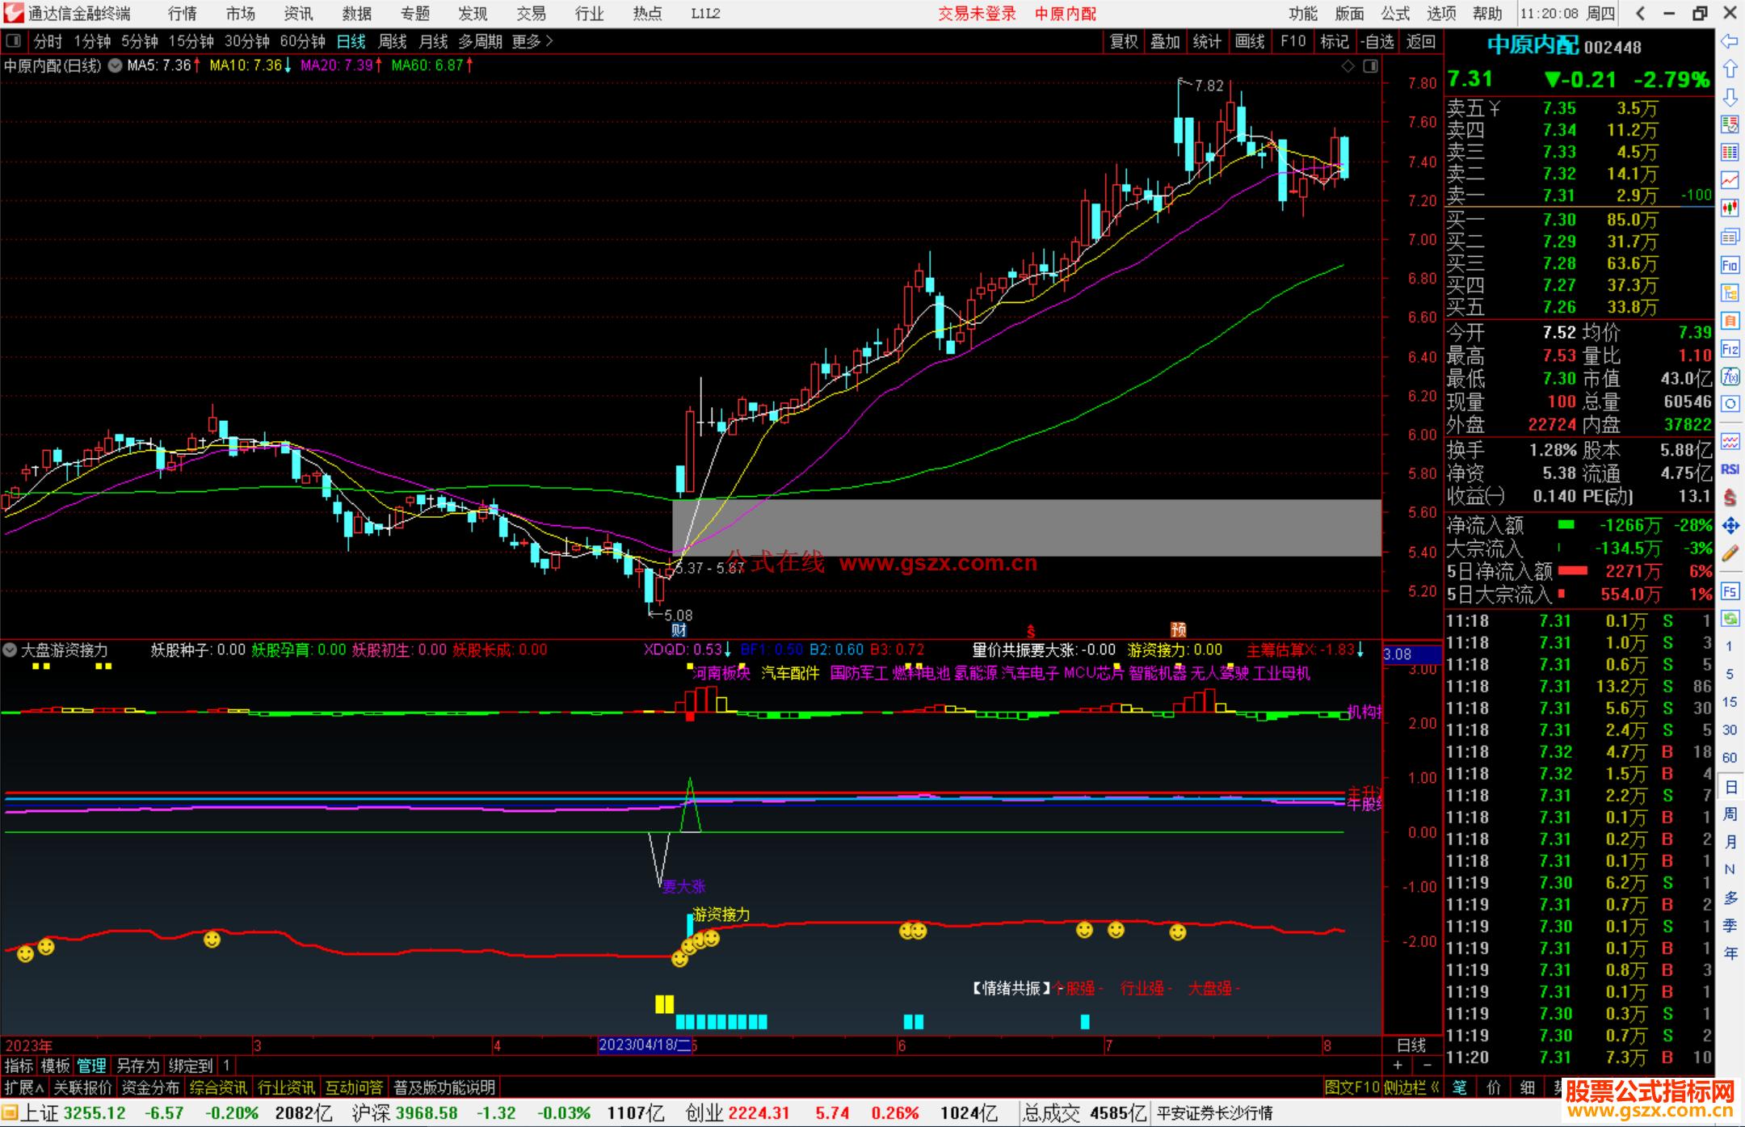1745x1127 pixels.
Task: Click the 2023/04/18 date marker on timeline
Action: click(644, 1045)
